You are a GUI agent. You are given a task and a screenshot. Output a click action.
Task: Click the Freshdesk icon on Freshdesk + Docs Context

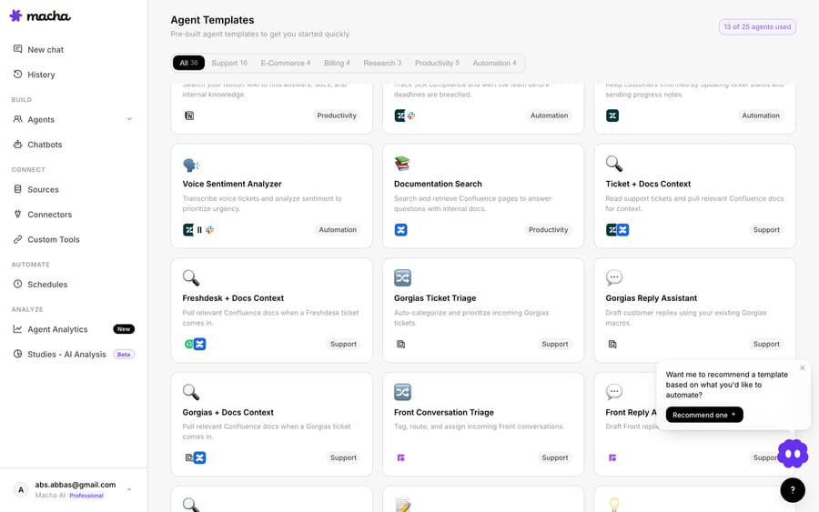(x=189, y=345)
